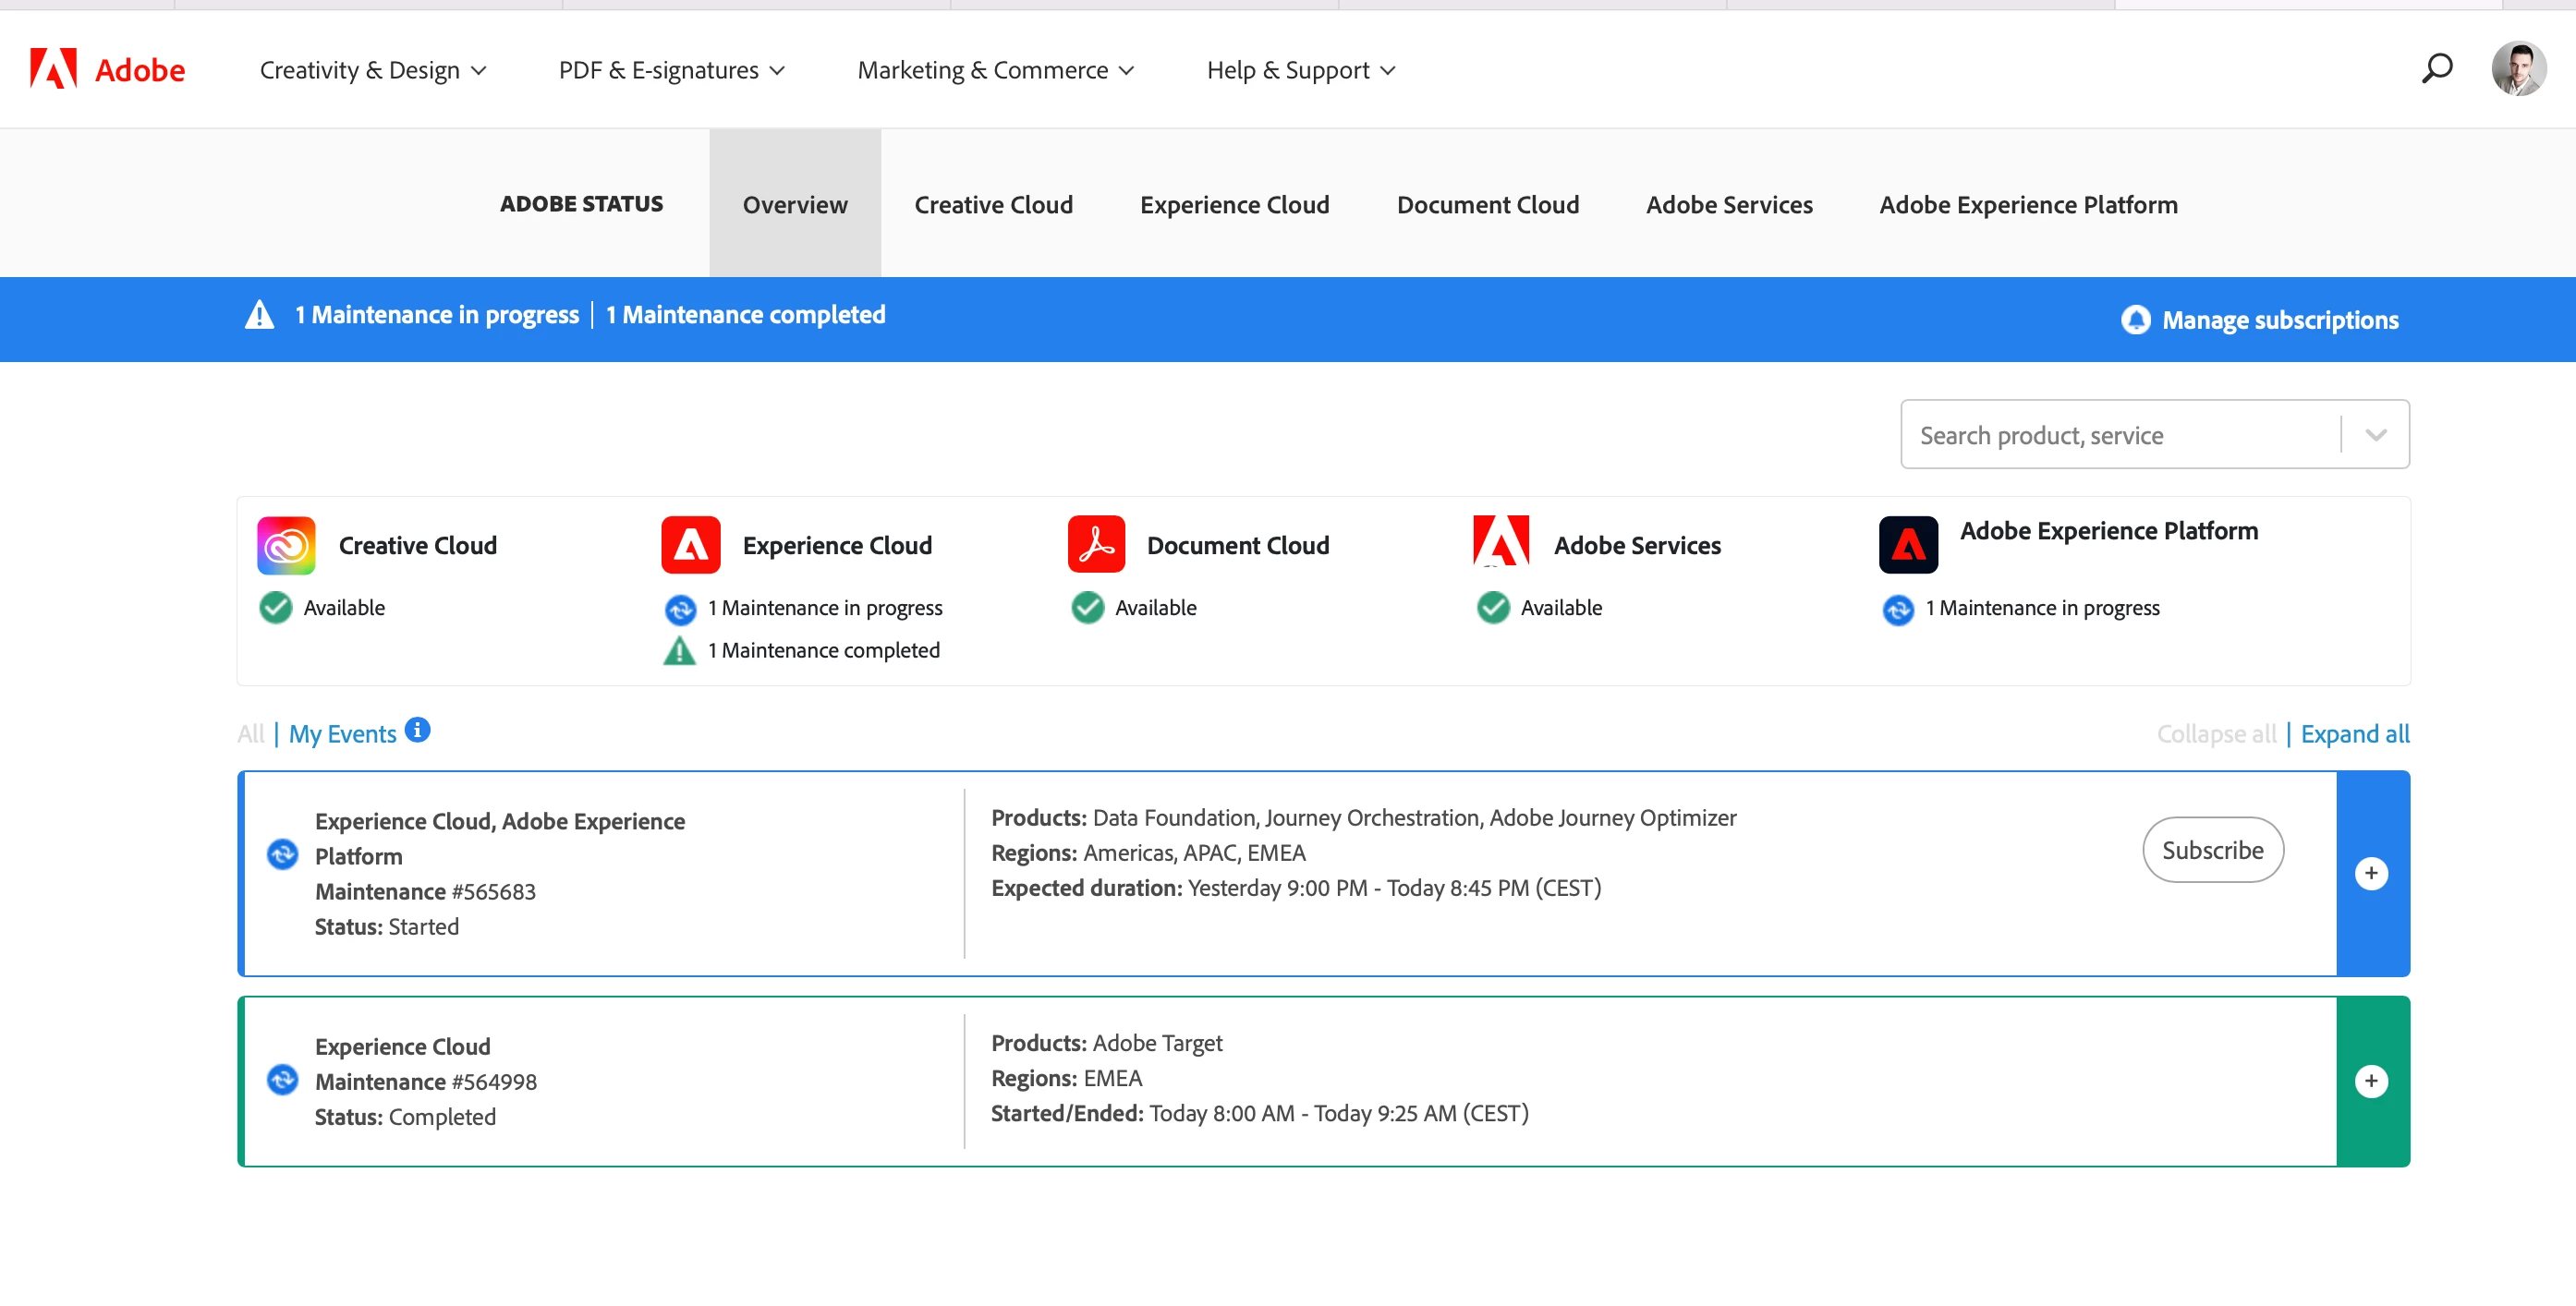
Task: Expand maintenance #564998 with plus button
Action: (2371, 1081)
